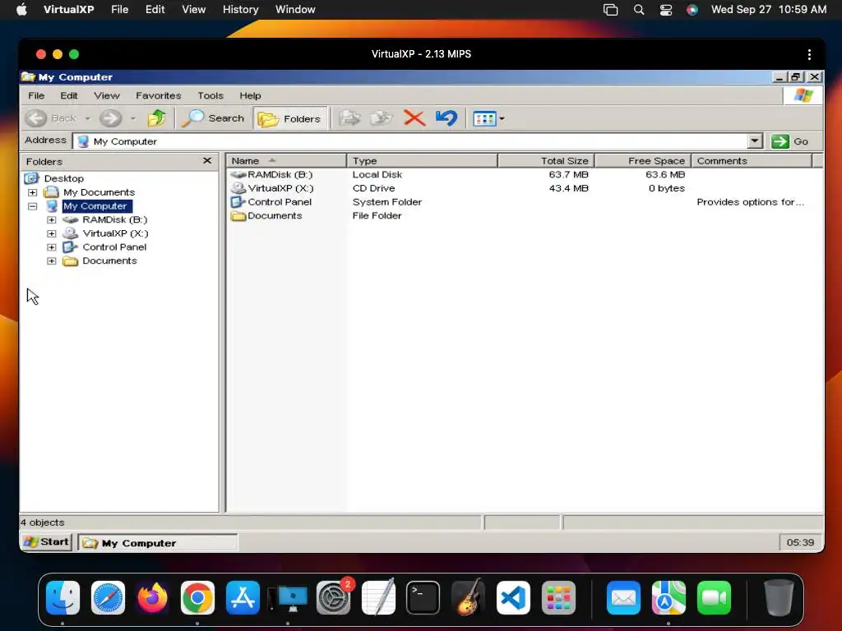Expand My Documents tree node
The width and height of the screenshot is (842, 631).
pos(32,192)
